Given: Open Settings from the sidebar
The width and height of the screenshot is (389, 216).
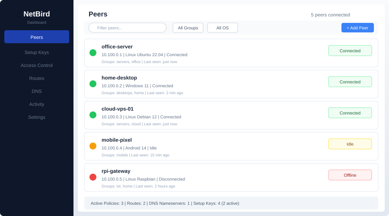Looking at the screenshot, I should point(37,117).
